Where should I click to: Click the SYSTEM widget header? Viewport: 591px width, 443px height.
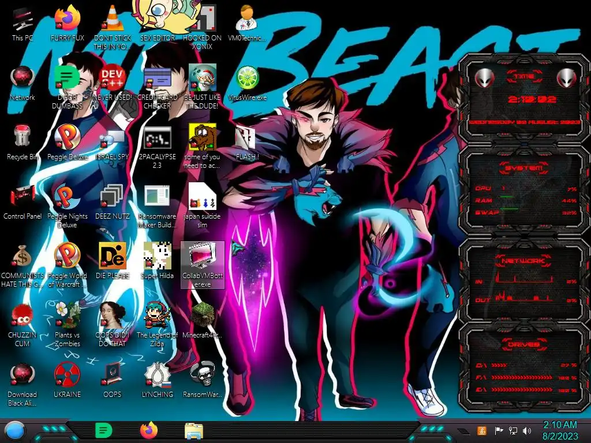click(523, 168)
